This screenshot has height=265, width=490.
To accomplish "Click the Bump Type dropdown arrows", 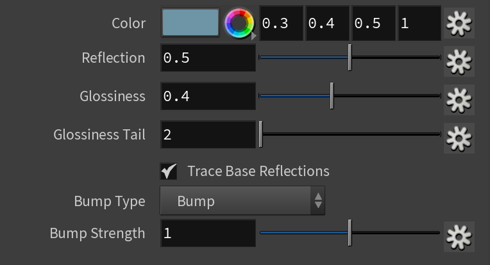I will 318,200.
